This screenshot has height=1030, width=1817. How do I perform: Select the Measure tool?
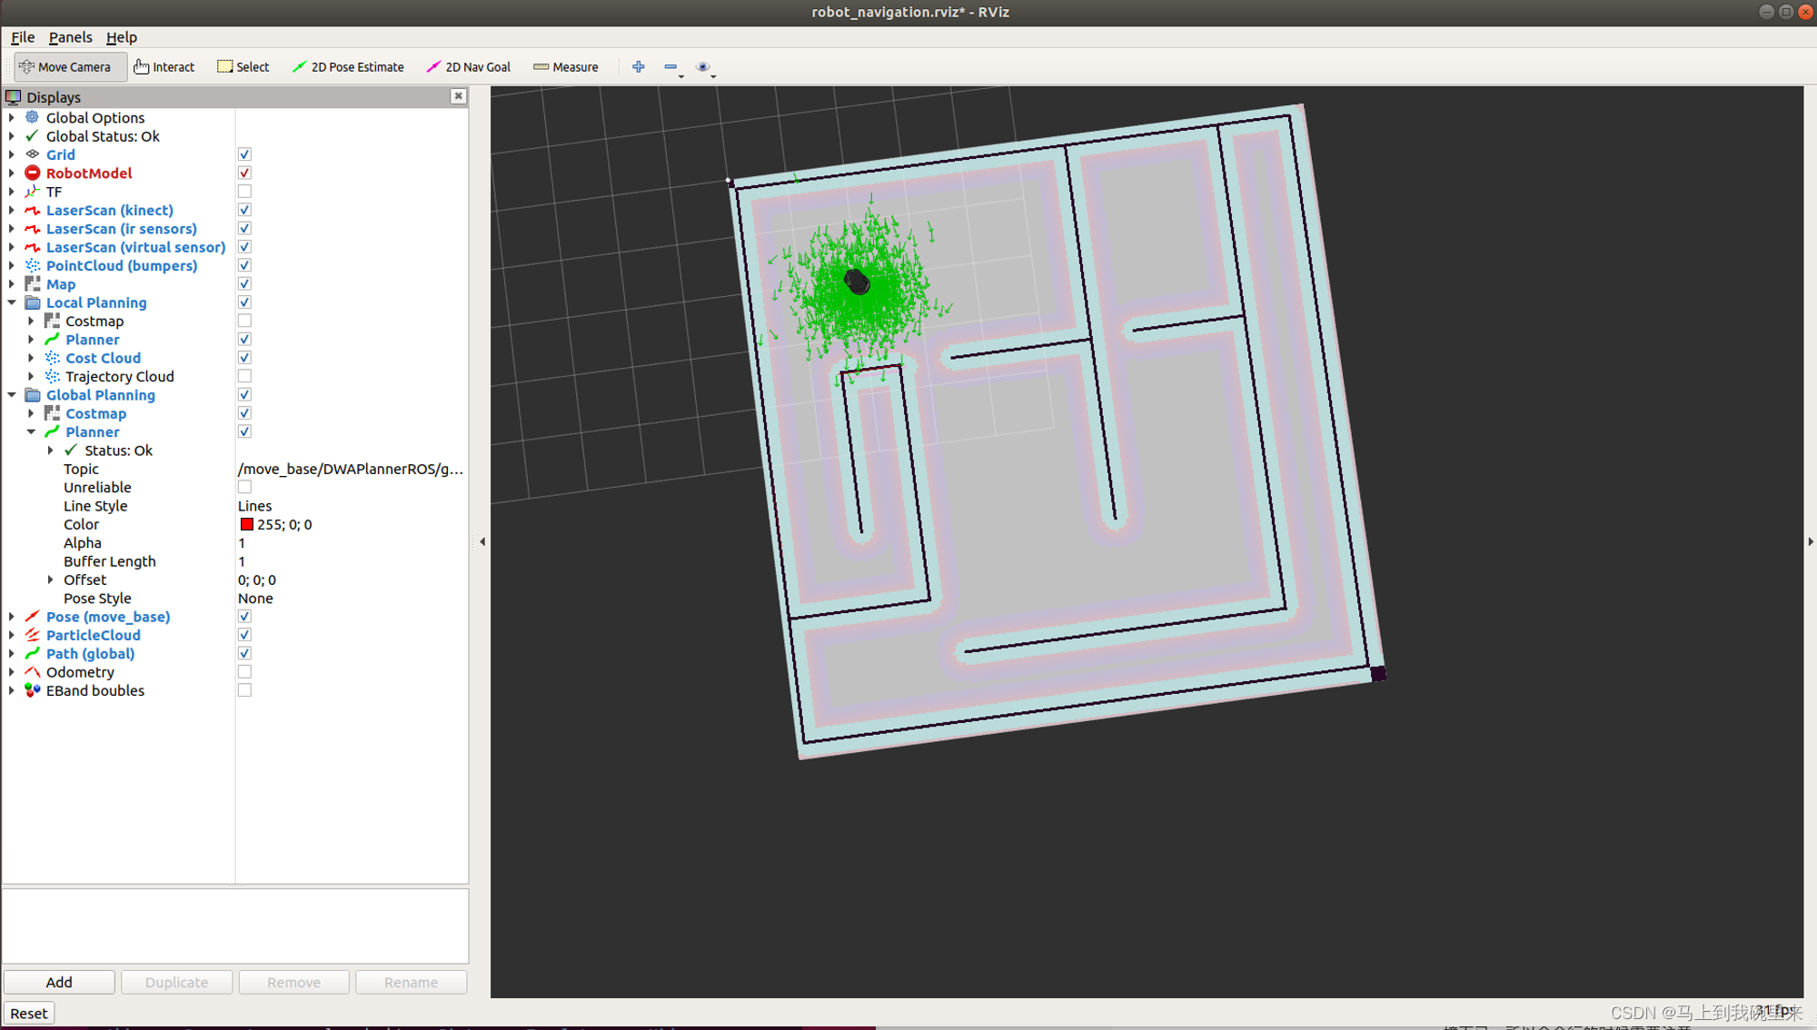(x=567, y=66)
